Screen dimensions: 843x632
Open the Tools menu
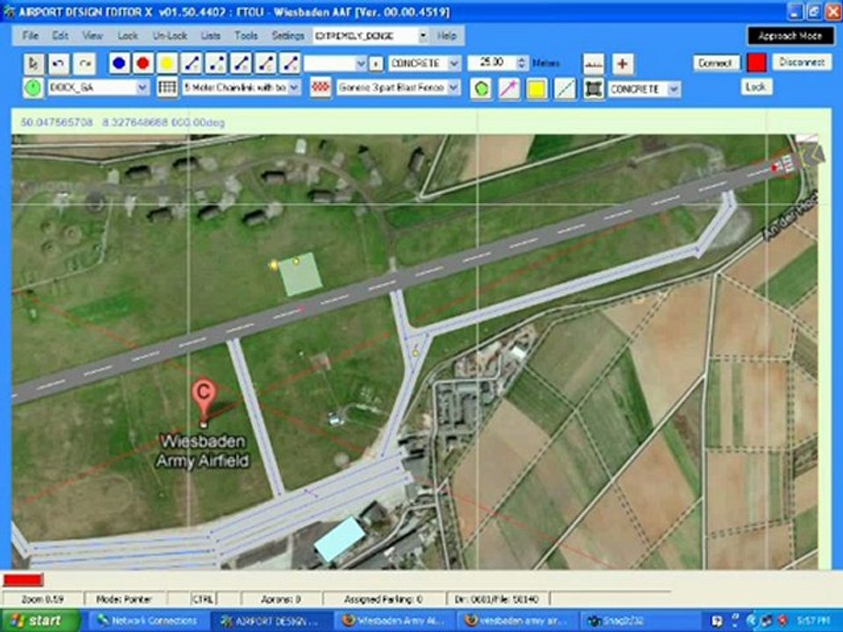(x=246, y=36)
